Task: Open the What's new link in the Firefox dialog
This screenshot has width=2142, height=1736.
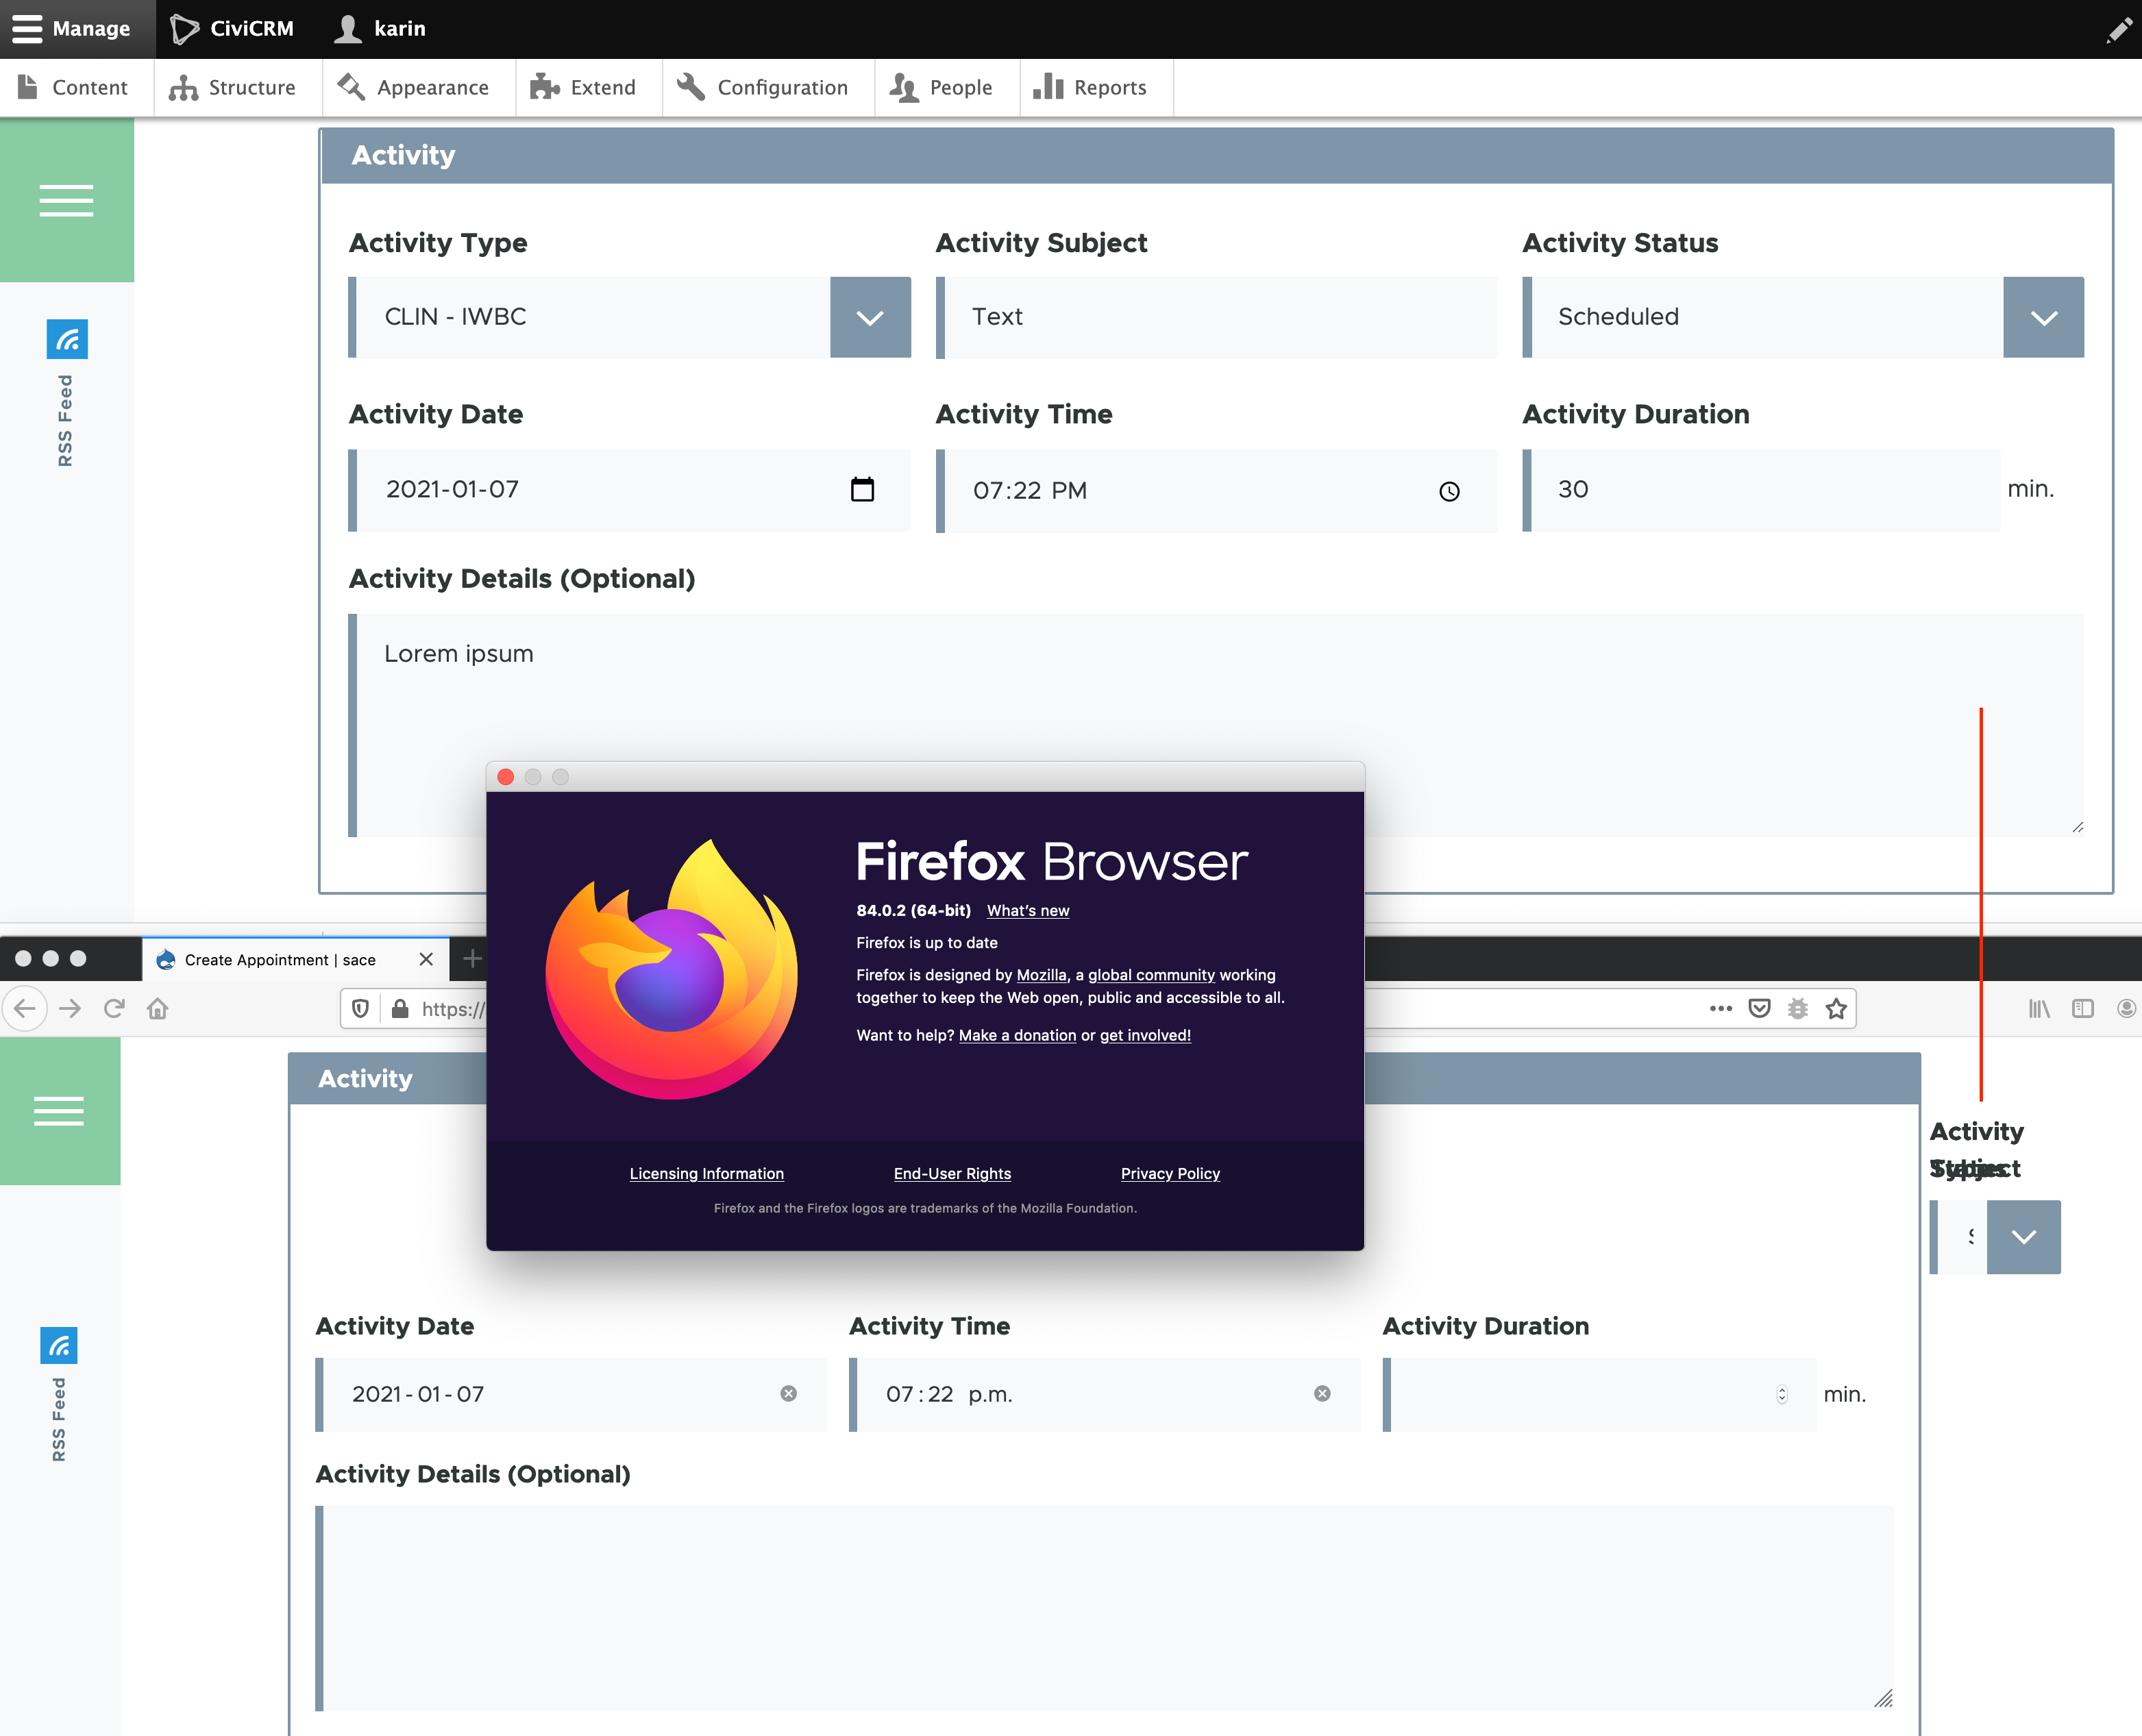Action: (1028, 911)
